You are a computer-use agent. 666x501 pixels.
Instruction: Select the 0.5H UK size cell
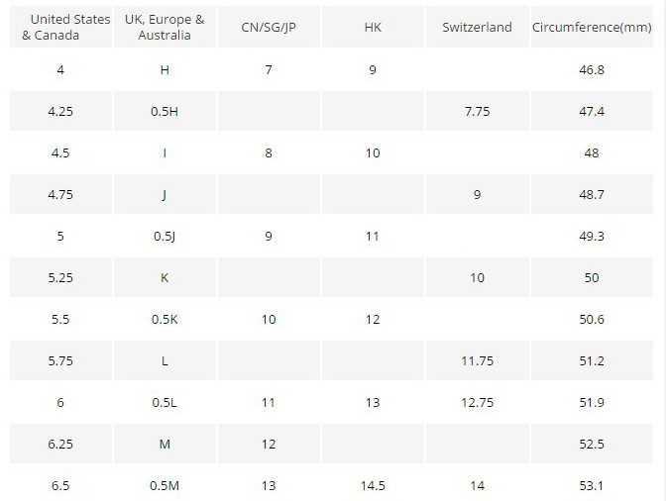tap(165, 111)
